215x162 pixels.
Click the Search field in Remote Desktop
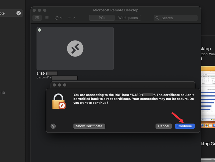(175, 18)
